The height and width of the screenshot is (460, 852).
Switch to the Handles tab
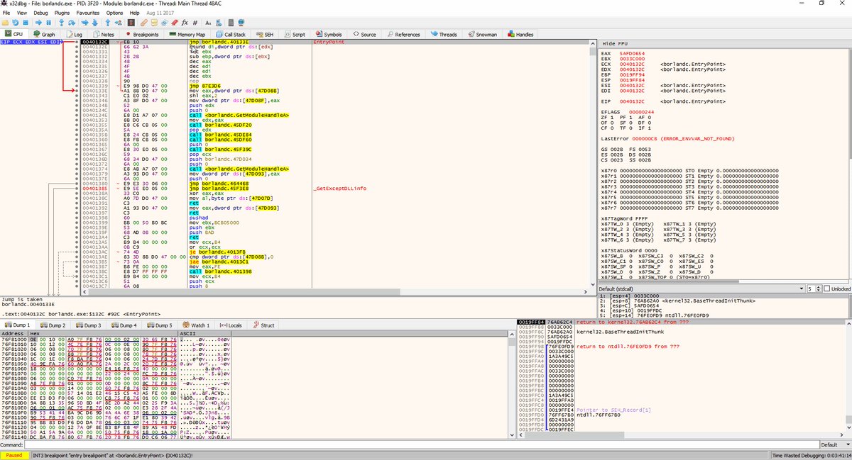[x=521, y=34]
